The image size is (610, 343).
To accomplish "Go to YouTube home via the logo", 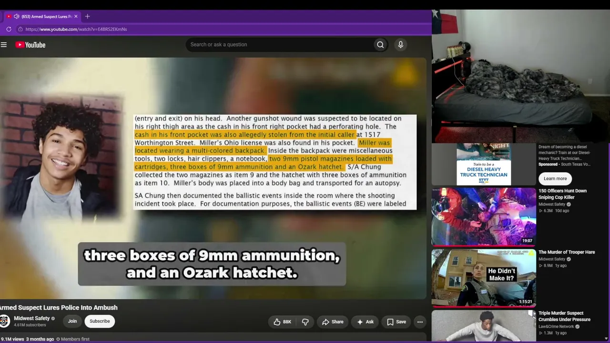I will 30,45.
